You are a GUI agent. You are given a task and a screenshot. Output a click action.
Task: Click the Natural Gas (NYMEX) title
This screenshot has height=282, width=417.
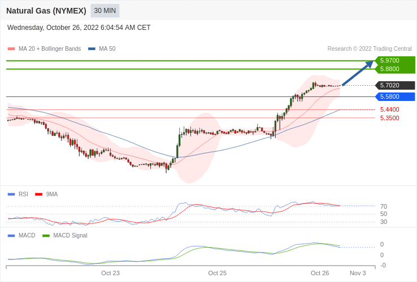(x=46, y=11)
